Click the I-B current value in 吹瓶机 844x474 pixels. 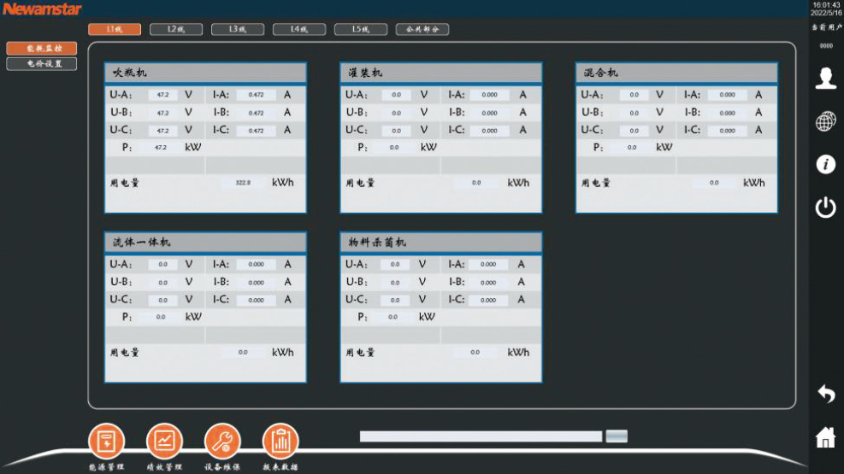coord(257,113)
